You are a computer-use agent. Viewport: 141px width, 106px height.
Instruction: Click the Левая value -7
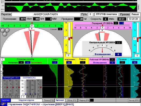coord(83,63)
